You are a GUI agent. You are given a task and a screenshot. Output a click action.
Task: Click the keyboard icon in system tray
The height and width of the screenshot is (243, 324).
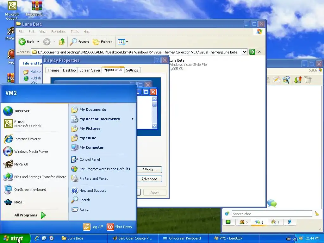coord(289,239)
